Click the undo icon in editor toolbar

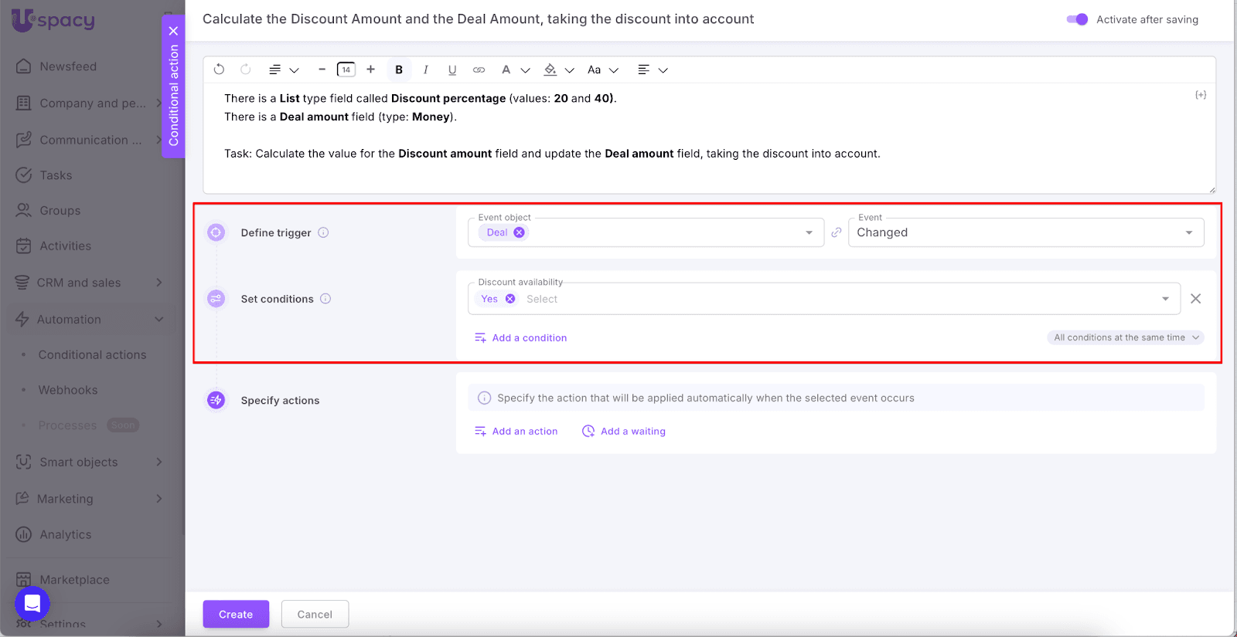219,69
